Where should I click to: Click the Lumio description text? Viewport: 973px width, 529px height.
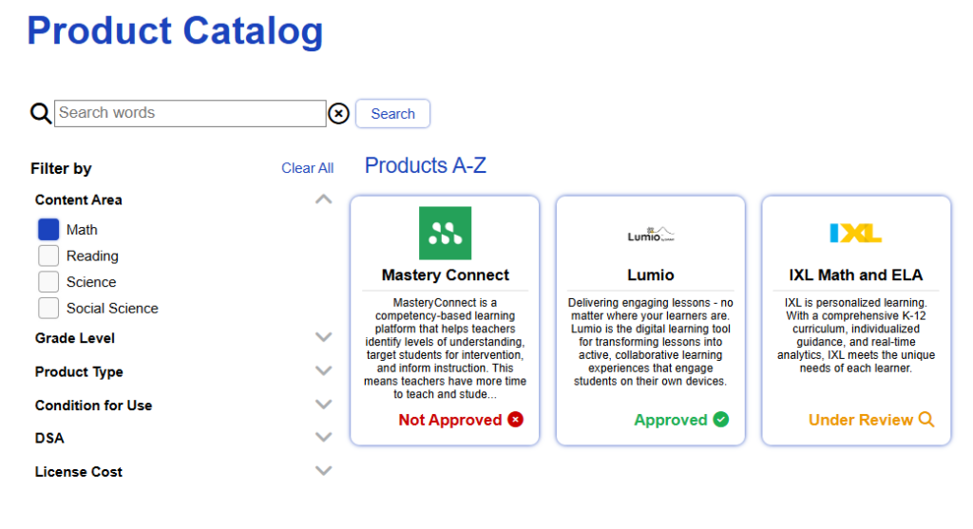650,342
